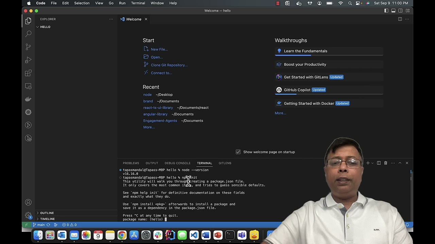Click Connect to link

pyautogui.click(x=161, y=73)
